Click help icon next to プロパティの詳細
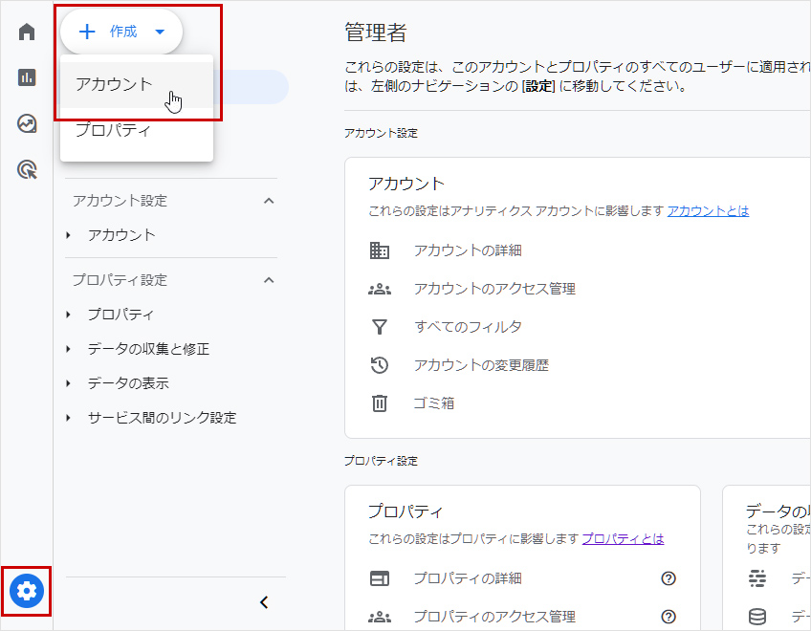Image resolution: width=811 pixels, height=631 pixels. pyautogui.click(x=669, y=578)
